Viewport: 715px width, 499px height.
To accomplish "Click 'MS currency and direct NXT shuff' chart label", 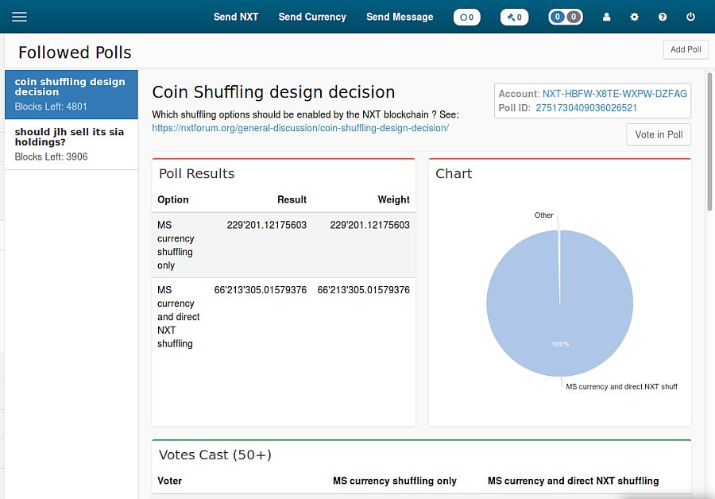I will 621,387.
